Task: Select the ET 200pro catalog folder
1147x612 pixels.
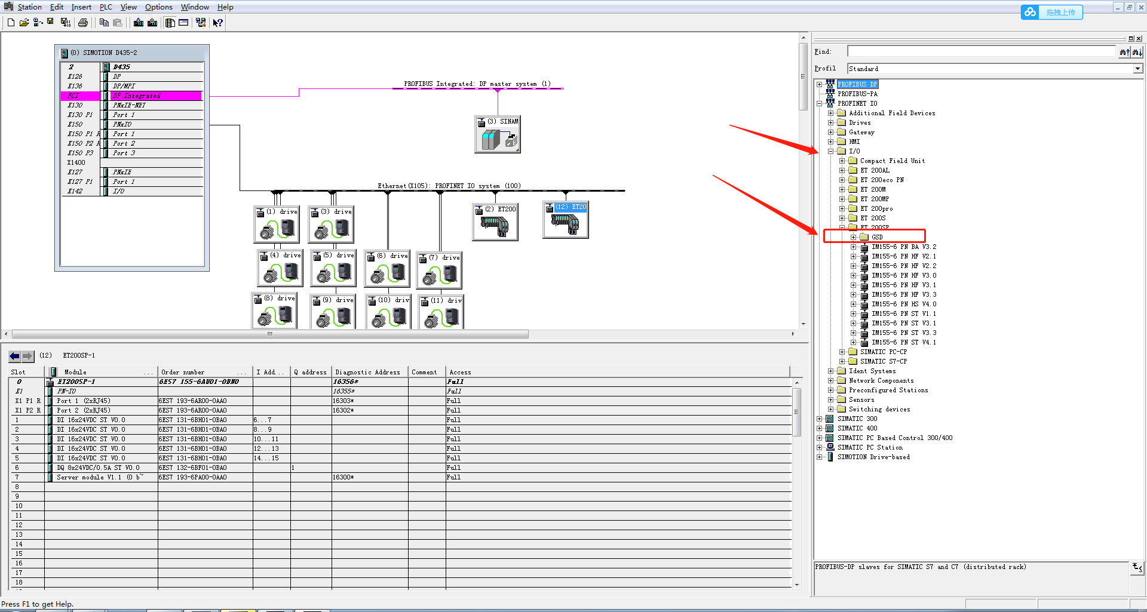Action: 876,208
